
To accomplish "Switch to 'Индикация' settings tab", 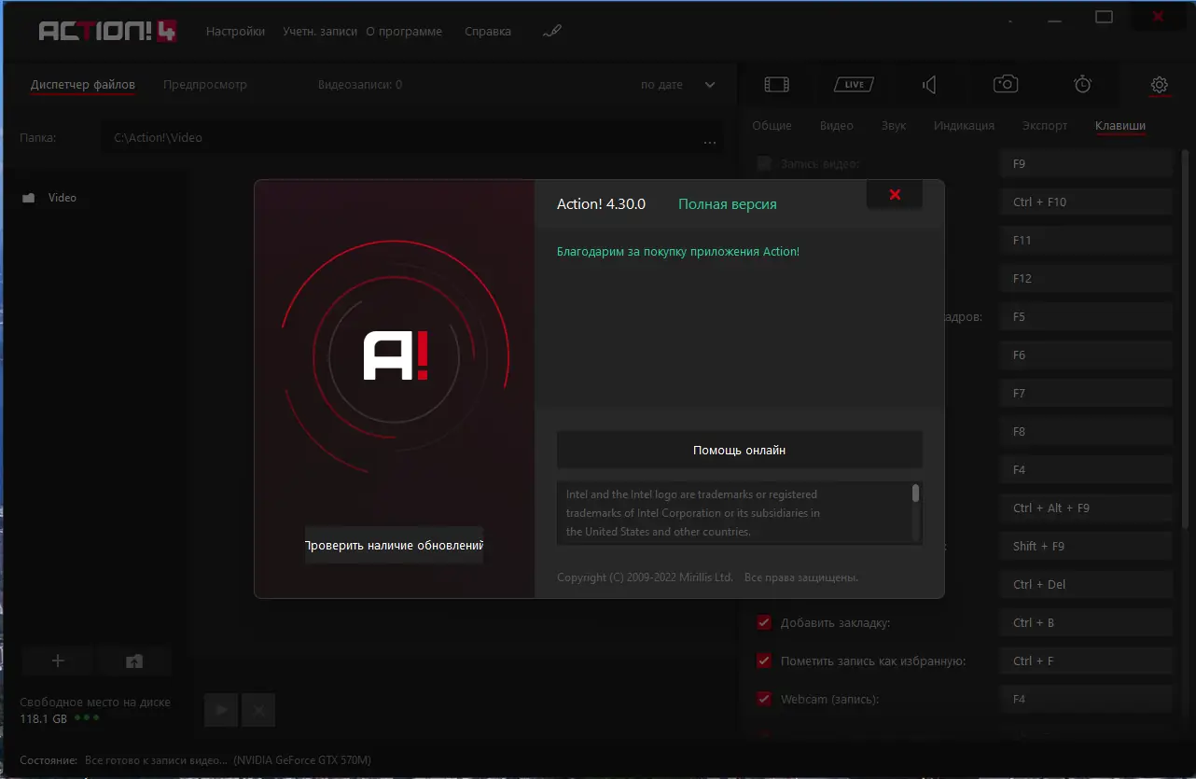I will click(x=964, y=125).
